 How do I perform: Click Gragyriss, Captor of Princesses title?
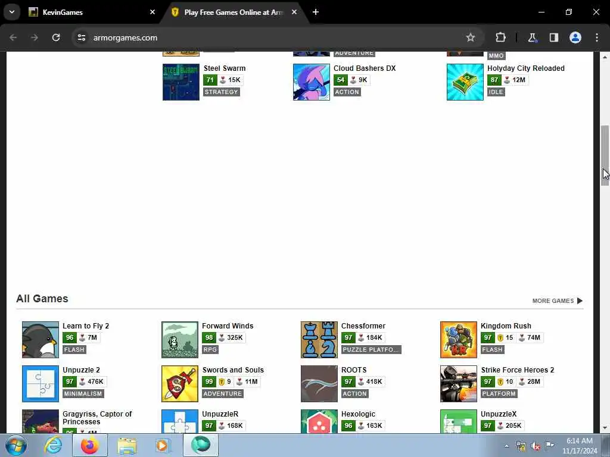tap(97, 418)
